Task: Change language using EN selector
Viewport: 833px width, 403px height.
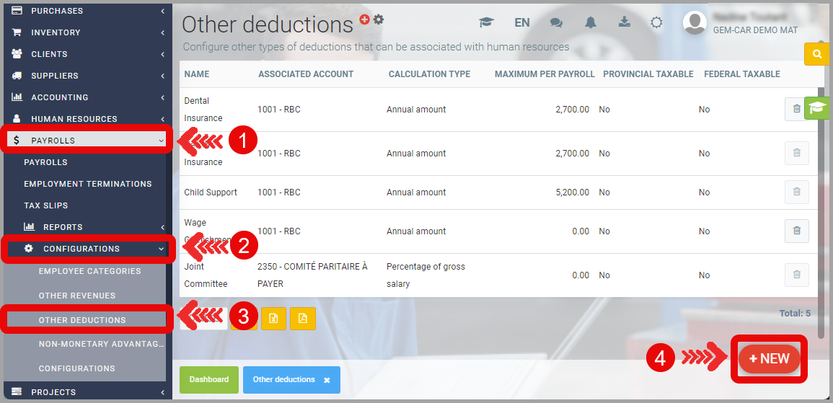Action: pos(522,22)
